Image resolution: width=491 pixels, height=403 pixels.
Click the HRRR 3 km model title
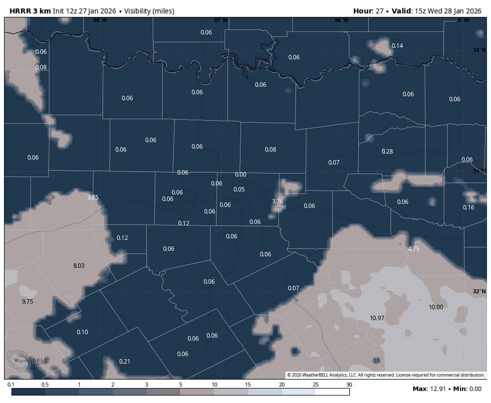click(x=30, y=11)
